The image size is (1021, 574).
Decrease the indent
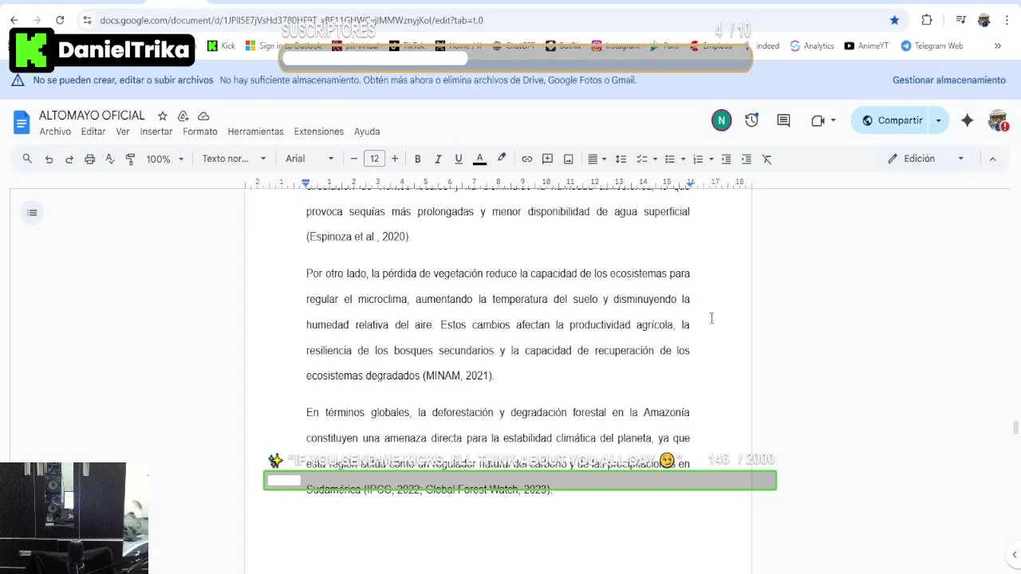726,159
